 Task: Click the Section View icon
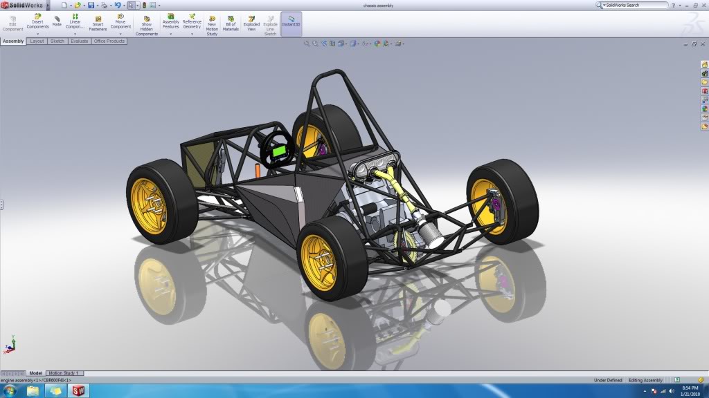click(x=332, y=44)
